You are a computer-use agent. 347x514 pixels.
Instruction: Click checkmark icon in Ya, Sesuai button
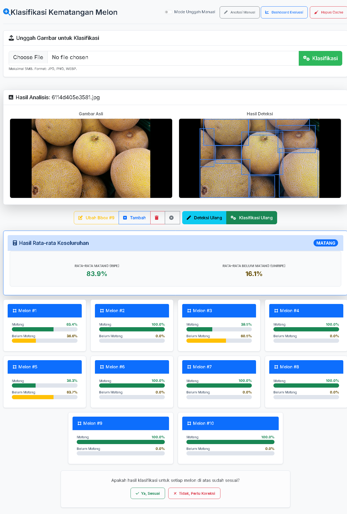tap(137, 493)
